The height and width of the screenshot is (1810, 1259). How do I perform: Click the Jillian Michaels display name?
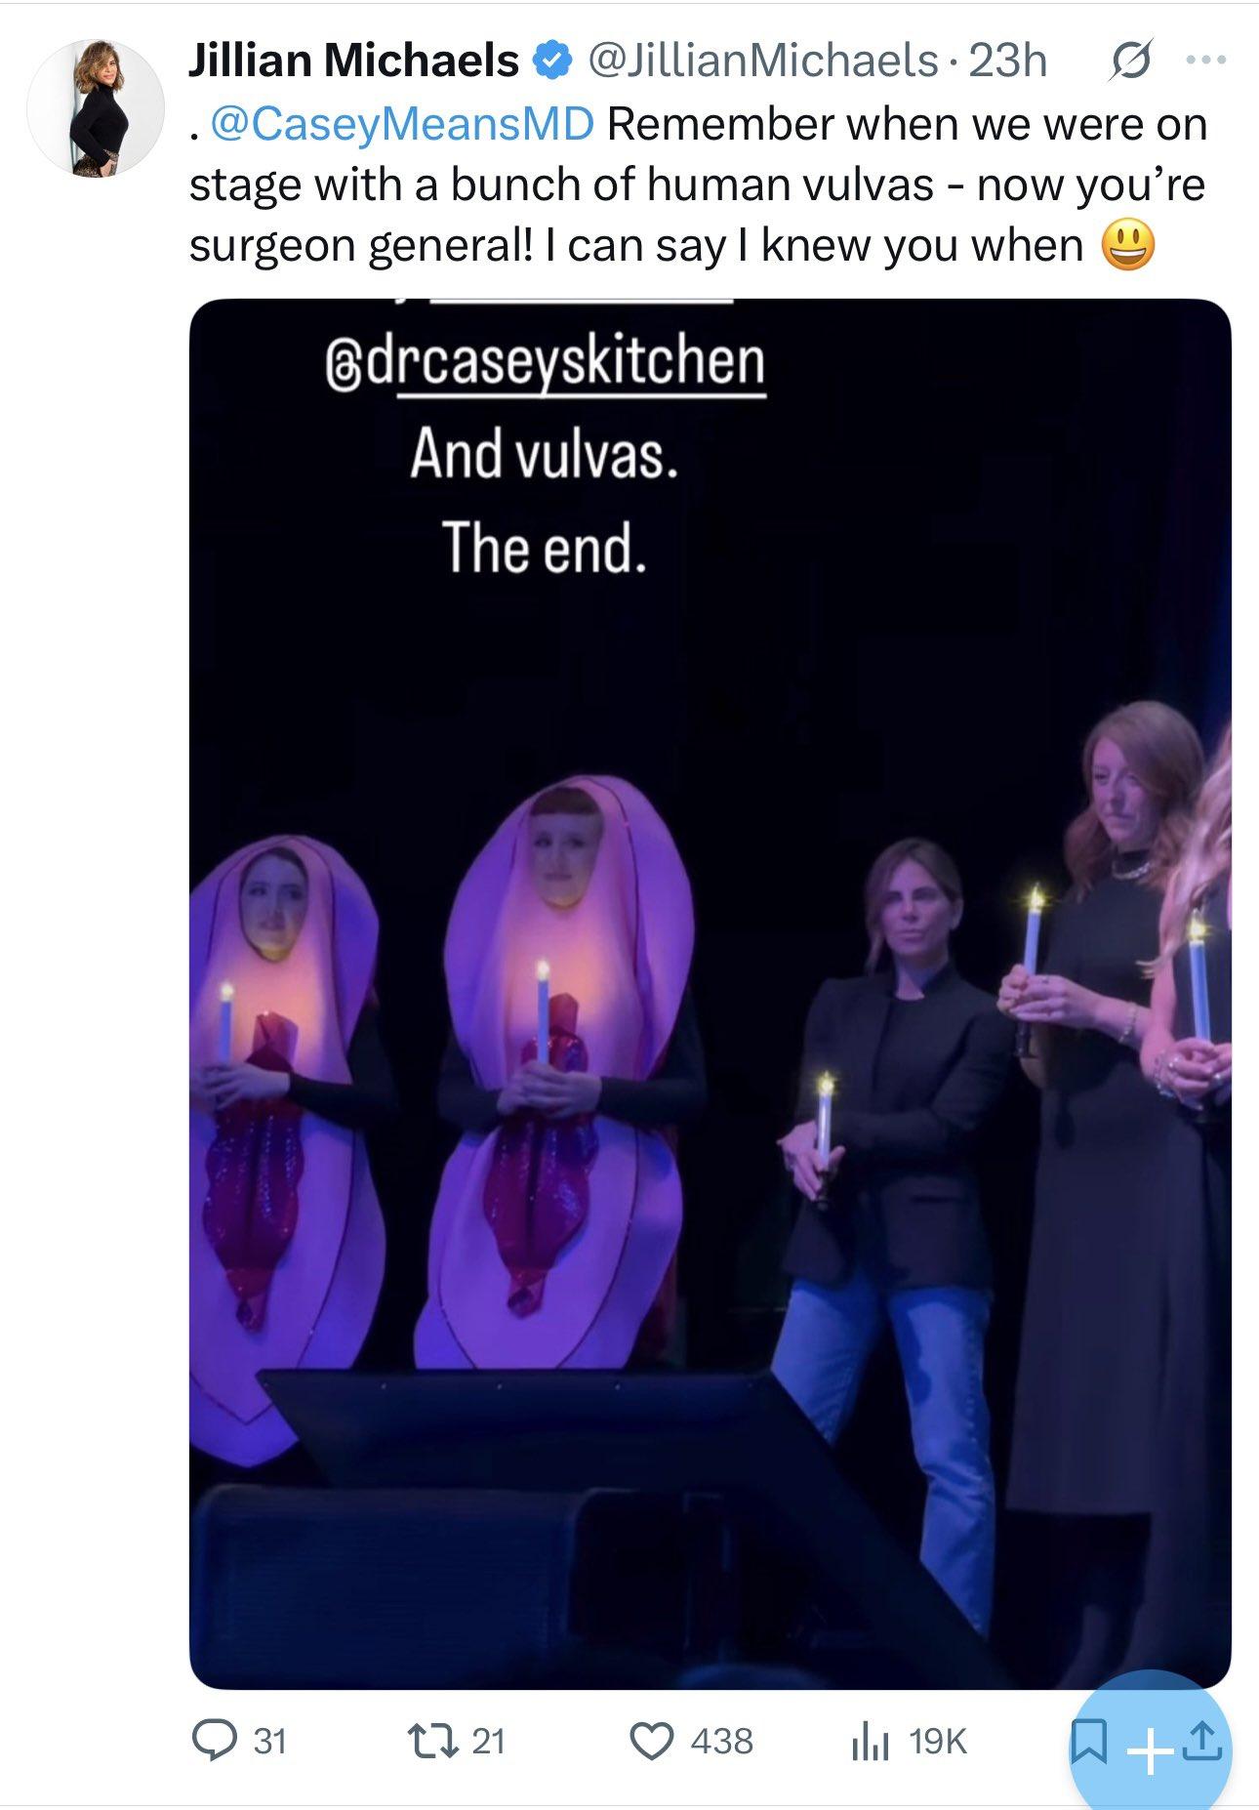pos(353,61)
